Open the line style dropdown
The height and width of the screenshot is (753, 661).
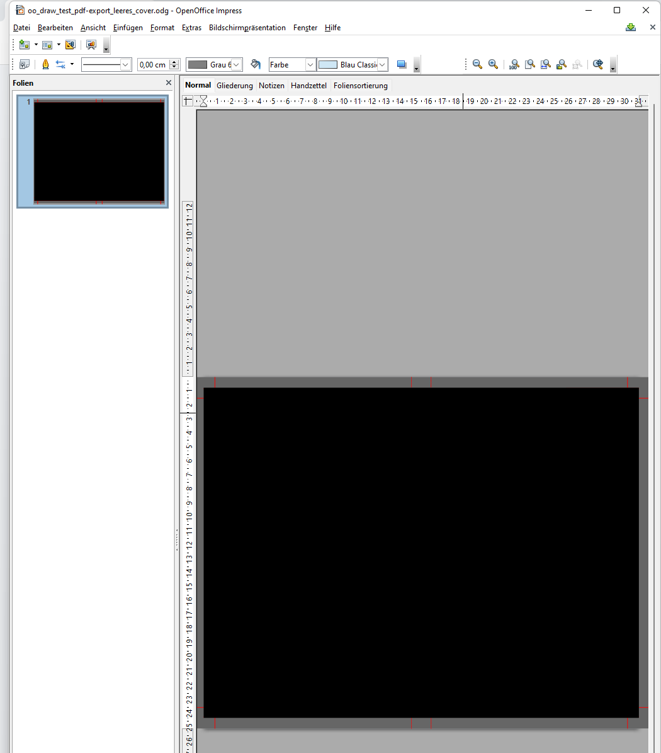[124, 64]
